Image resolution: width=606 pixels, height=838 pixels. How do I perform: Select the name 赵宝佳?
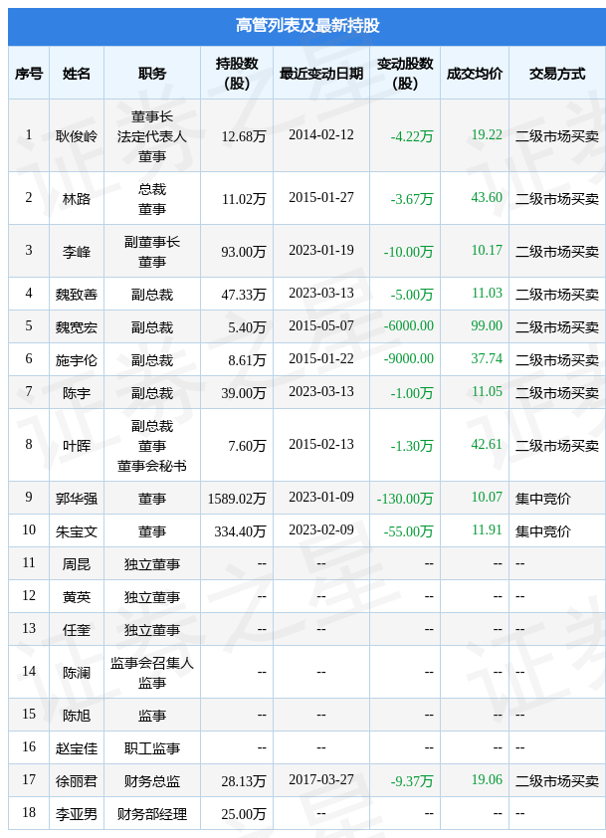(77, 748)
